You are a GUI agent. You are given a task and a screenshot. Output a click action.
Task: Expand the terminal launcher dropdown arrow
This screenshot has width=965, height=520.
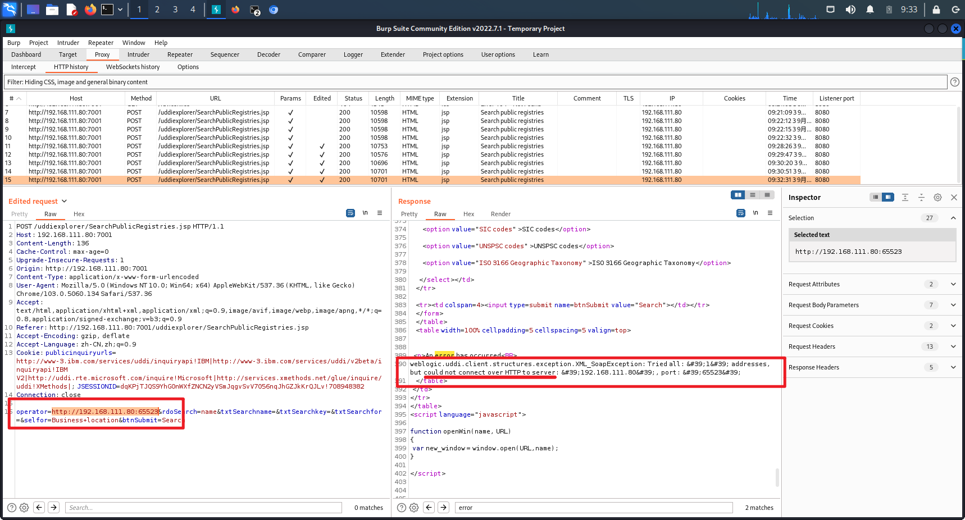(120, 10)
